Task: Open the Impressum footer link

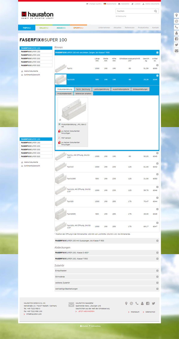Action: [135, 312]
